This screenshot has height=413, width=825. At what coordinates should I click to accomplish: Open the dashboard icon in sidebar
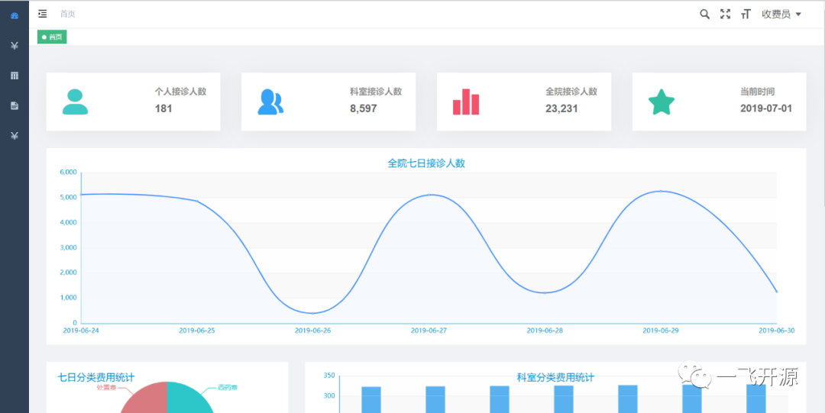coord(15,15)
